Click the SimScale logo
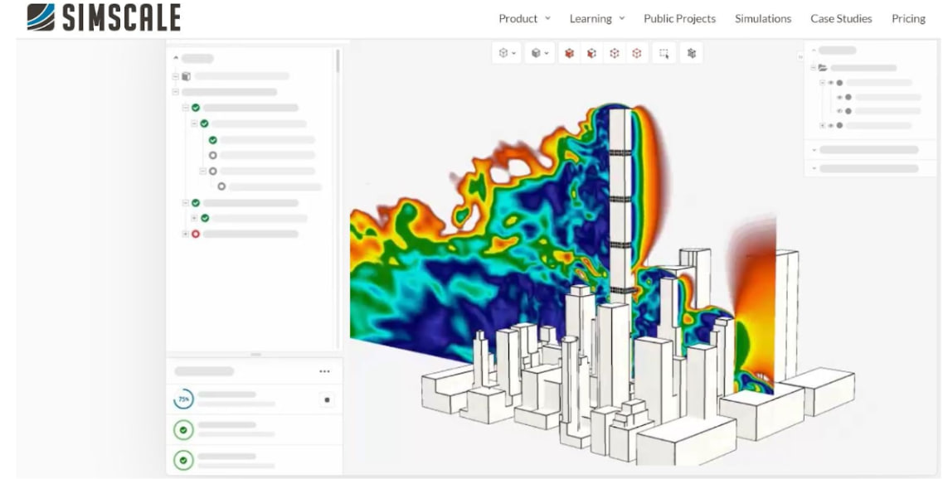 pos(104,17)
